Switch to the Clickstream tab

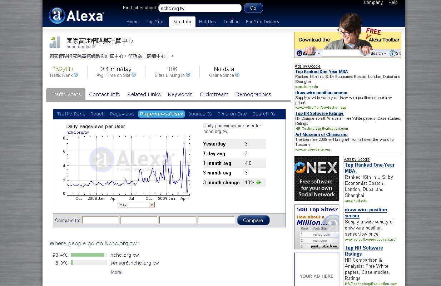214,94
